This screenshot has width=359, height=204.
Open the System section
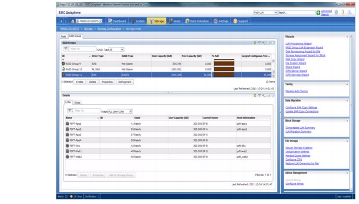point(138,21)
